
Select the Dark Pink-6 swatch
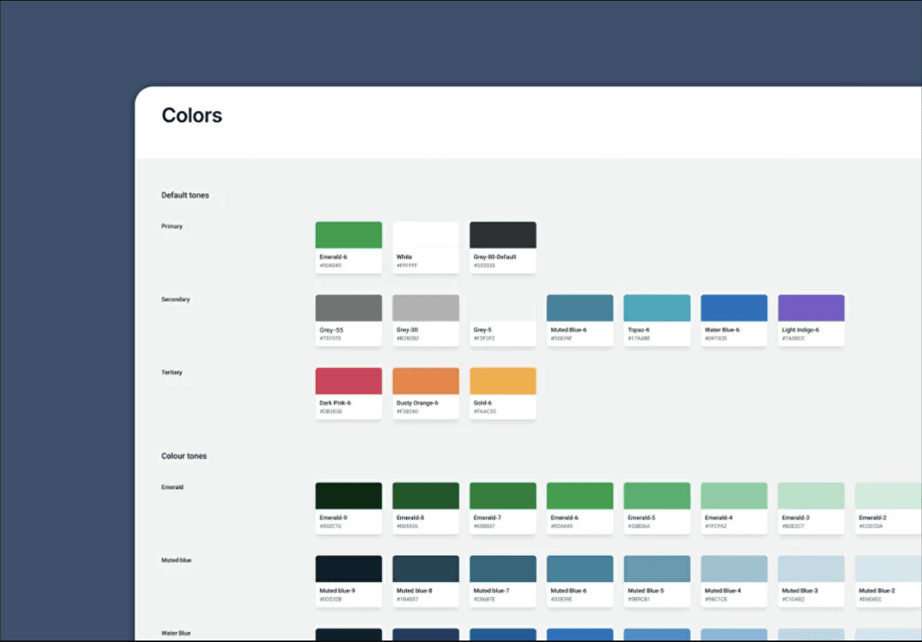[348, 393]
